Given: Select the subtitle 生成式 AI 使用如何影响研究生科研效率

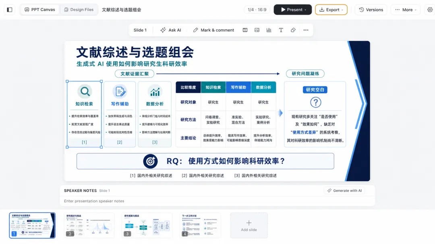Looking at the screenshot, I should [132, 64].
